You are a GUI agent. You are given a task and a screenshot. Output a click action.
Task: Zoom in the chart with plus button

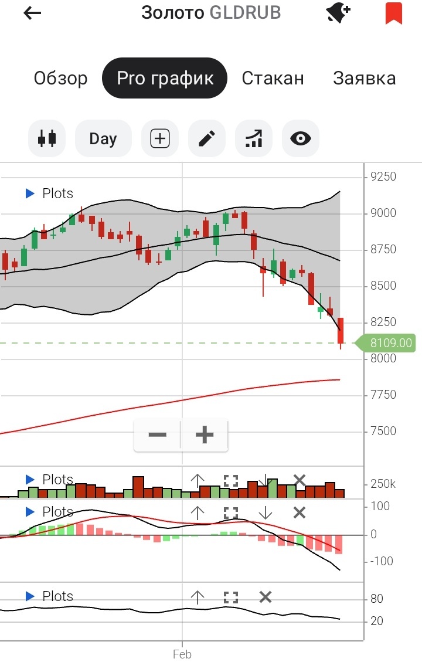[x=205, y=434]
